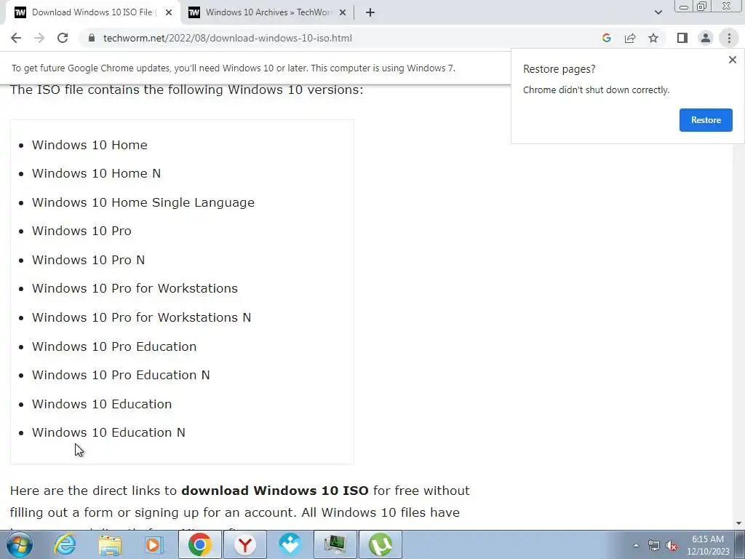Open the clock showing 6:15 AM
745x559 pixels.
tap(708, 544)
